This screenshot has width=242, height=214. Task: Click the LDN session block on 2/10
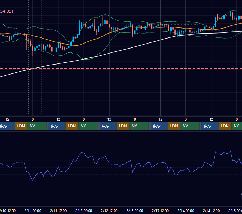pos(21,126)
